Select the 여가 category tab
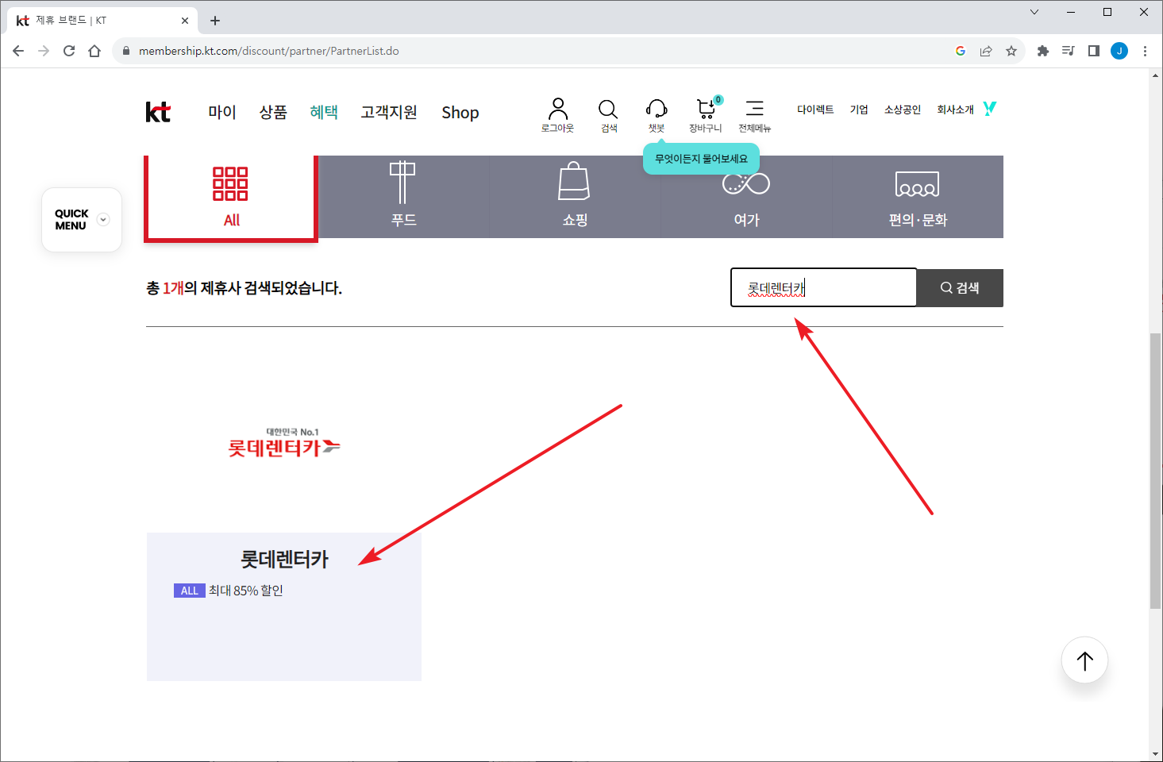1163x762 pixels. point(746,197)
